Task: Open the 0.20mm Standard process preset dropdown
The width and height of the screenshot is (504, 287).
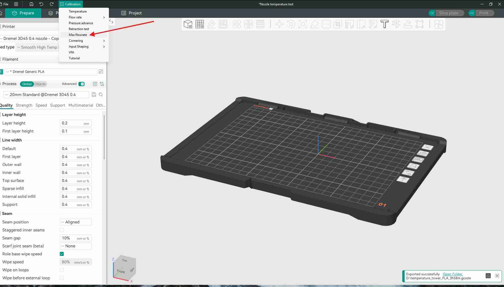Action: [46, 95]
